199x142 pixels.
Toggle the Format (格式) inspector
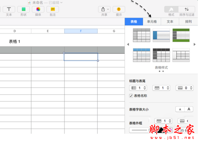(171, 9)
